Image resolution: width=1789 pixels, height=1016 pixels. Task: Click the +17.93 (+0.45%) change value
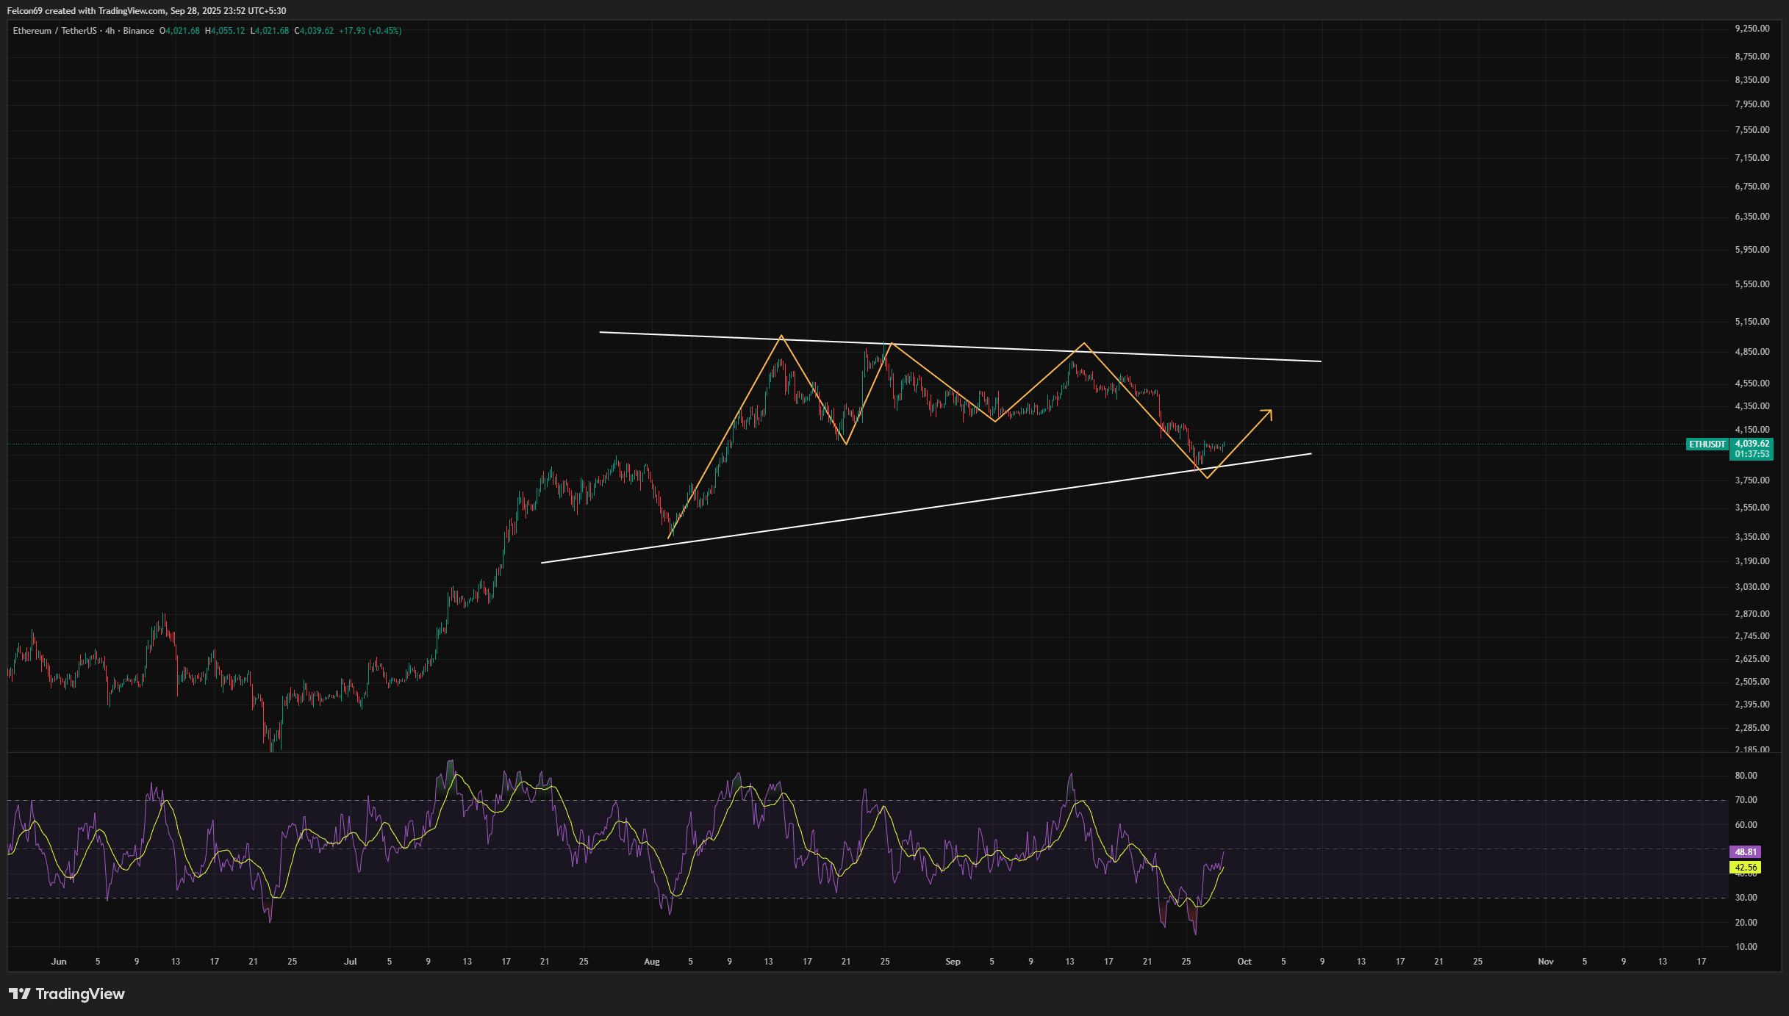(370, 31)
